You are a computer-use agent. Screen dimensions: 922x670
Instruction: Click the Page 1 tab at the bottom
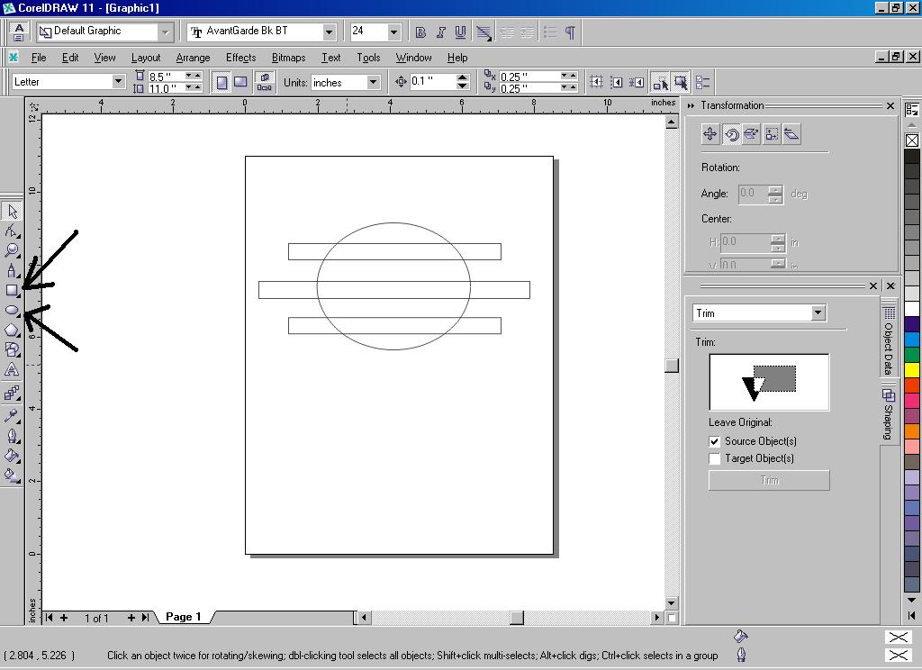click(x=184, y=617)
